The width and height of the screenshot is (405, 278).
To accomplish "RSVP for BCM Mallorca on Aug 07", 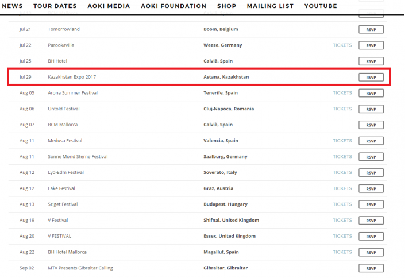I will click(x=371, y=125).
